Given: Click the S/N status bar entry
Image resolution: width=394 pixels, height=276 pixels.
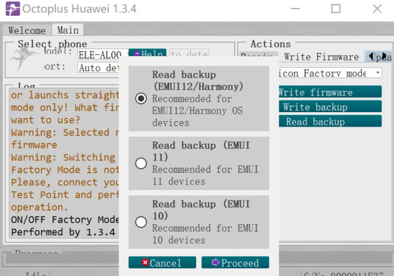Looking at the screenshot, I should click(343, 273).
